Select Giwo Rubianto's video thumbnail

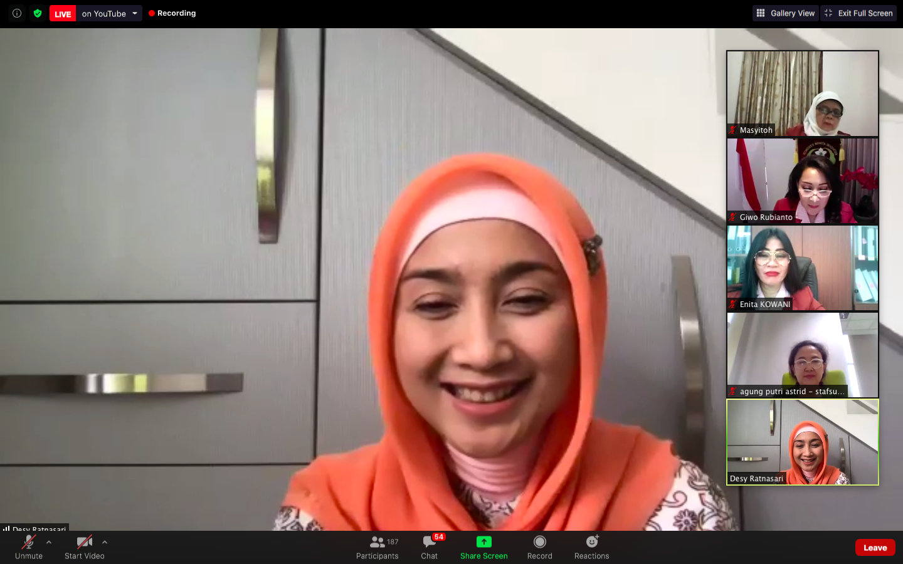pyautogui.click(x=802, y=180)
